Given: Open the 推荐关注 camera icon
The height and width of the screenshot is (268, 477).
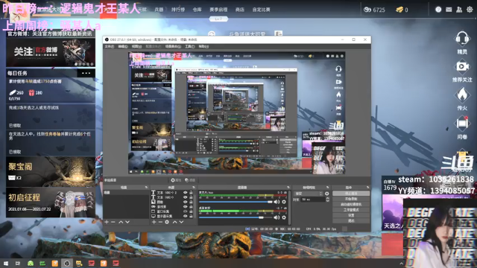Looking at the screenshot, I should coord(462,67).
